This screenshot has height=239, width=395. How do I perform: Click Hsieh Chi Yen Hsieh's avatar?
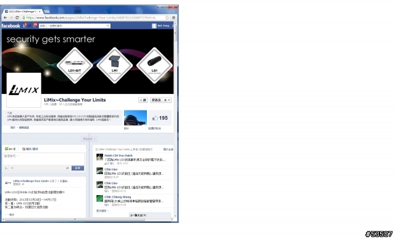(x=100, y=157)
